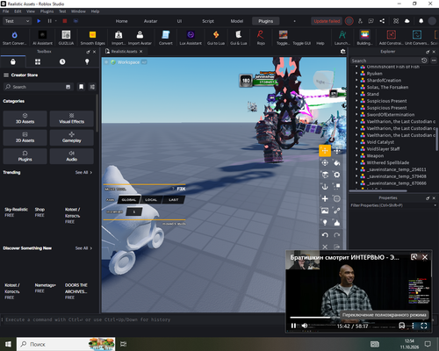Select the F3X Move tool
The height and width of the screenshot is (351, 439).
click(325, 151)
